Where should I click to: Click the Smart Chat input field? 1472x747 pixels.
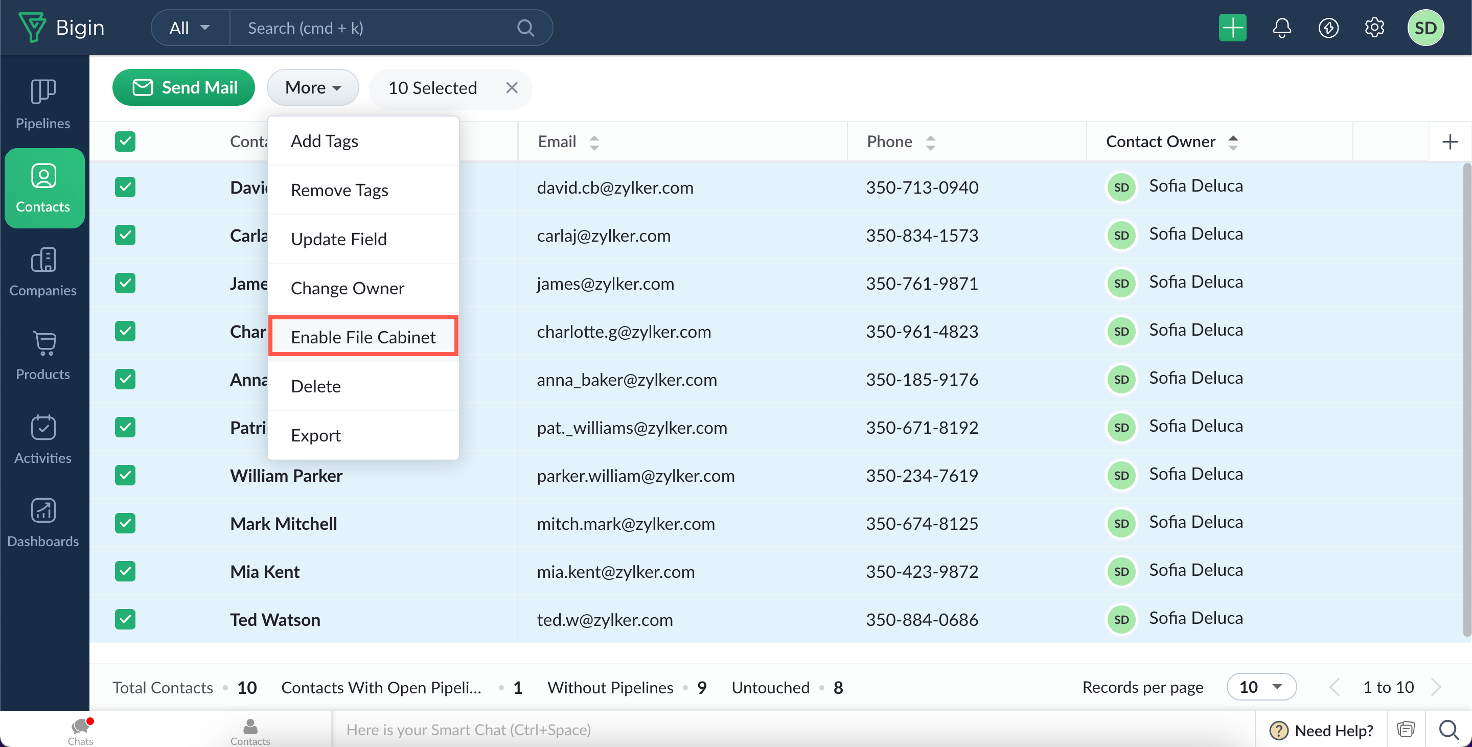click(x=789, y=729)
